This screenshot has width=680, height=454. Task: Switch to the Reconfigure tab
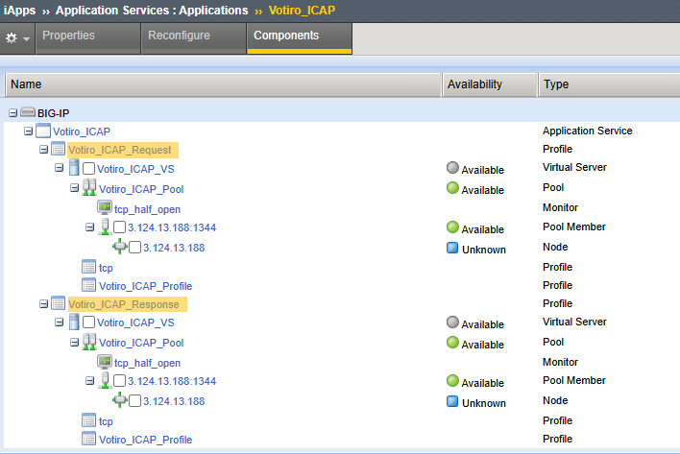193,38
